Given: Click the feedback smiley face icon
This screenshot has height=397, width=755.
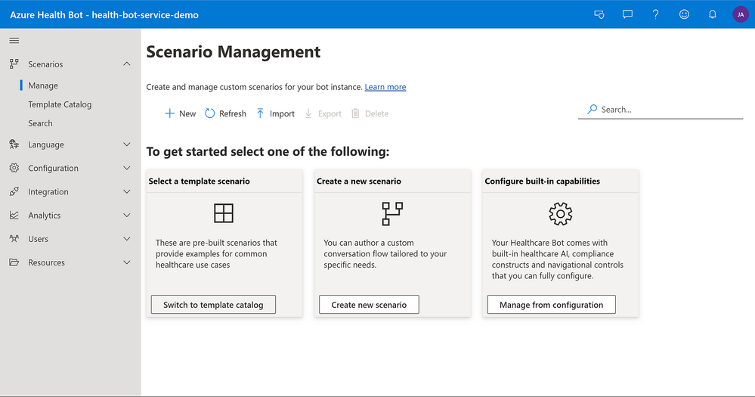Looking at the screenshot, I should [x=684, y=14].
